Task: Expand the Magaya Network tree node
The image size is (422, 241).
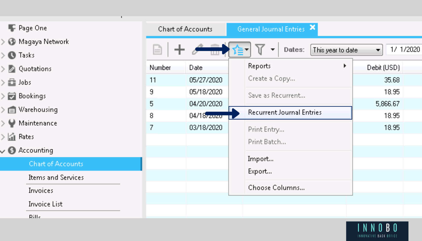Action: 3,42
